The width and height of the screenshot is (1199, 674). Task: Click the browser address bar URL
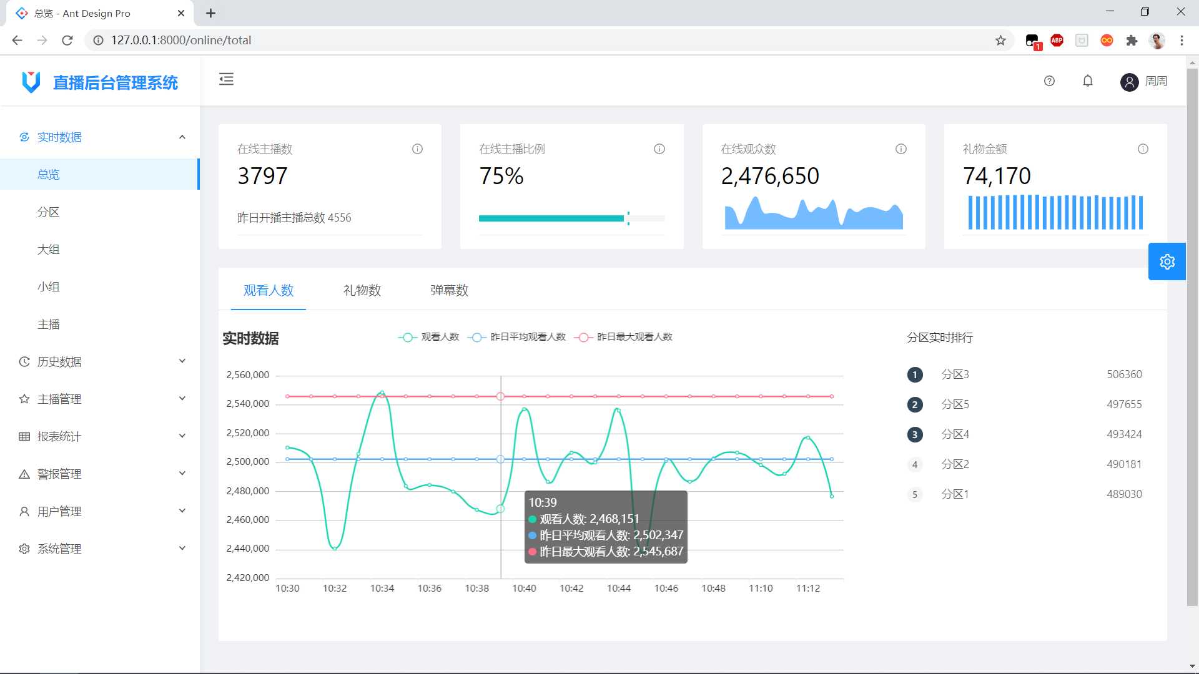[x=181, y=41]
